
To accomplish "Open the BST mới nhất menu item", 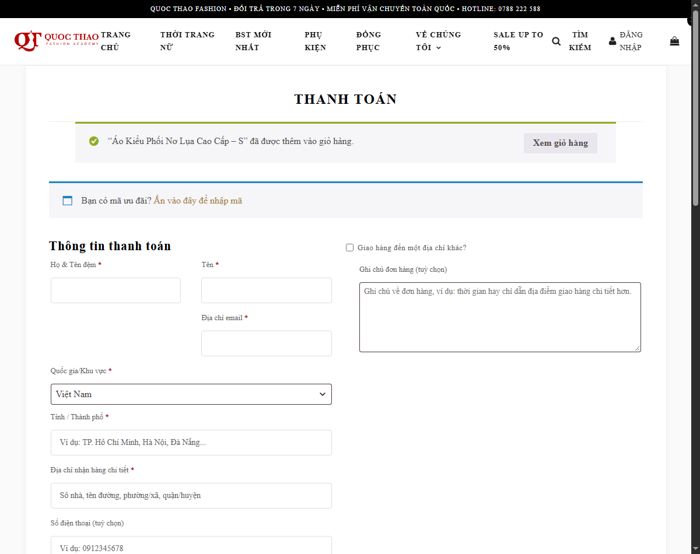I will tap(254, 41).
